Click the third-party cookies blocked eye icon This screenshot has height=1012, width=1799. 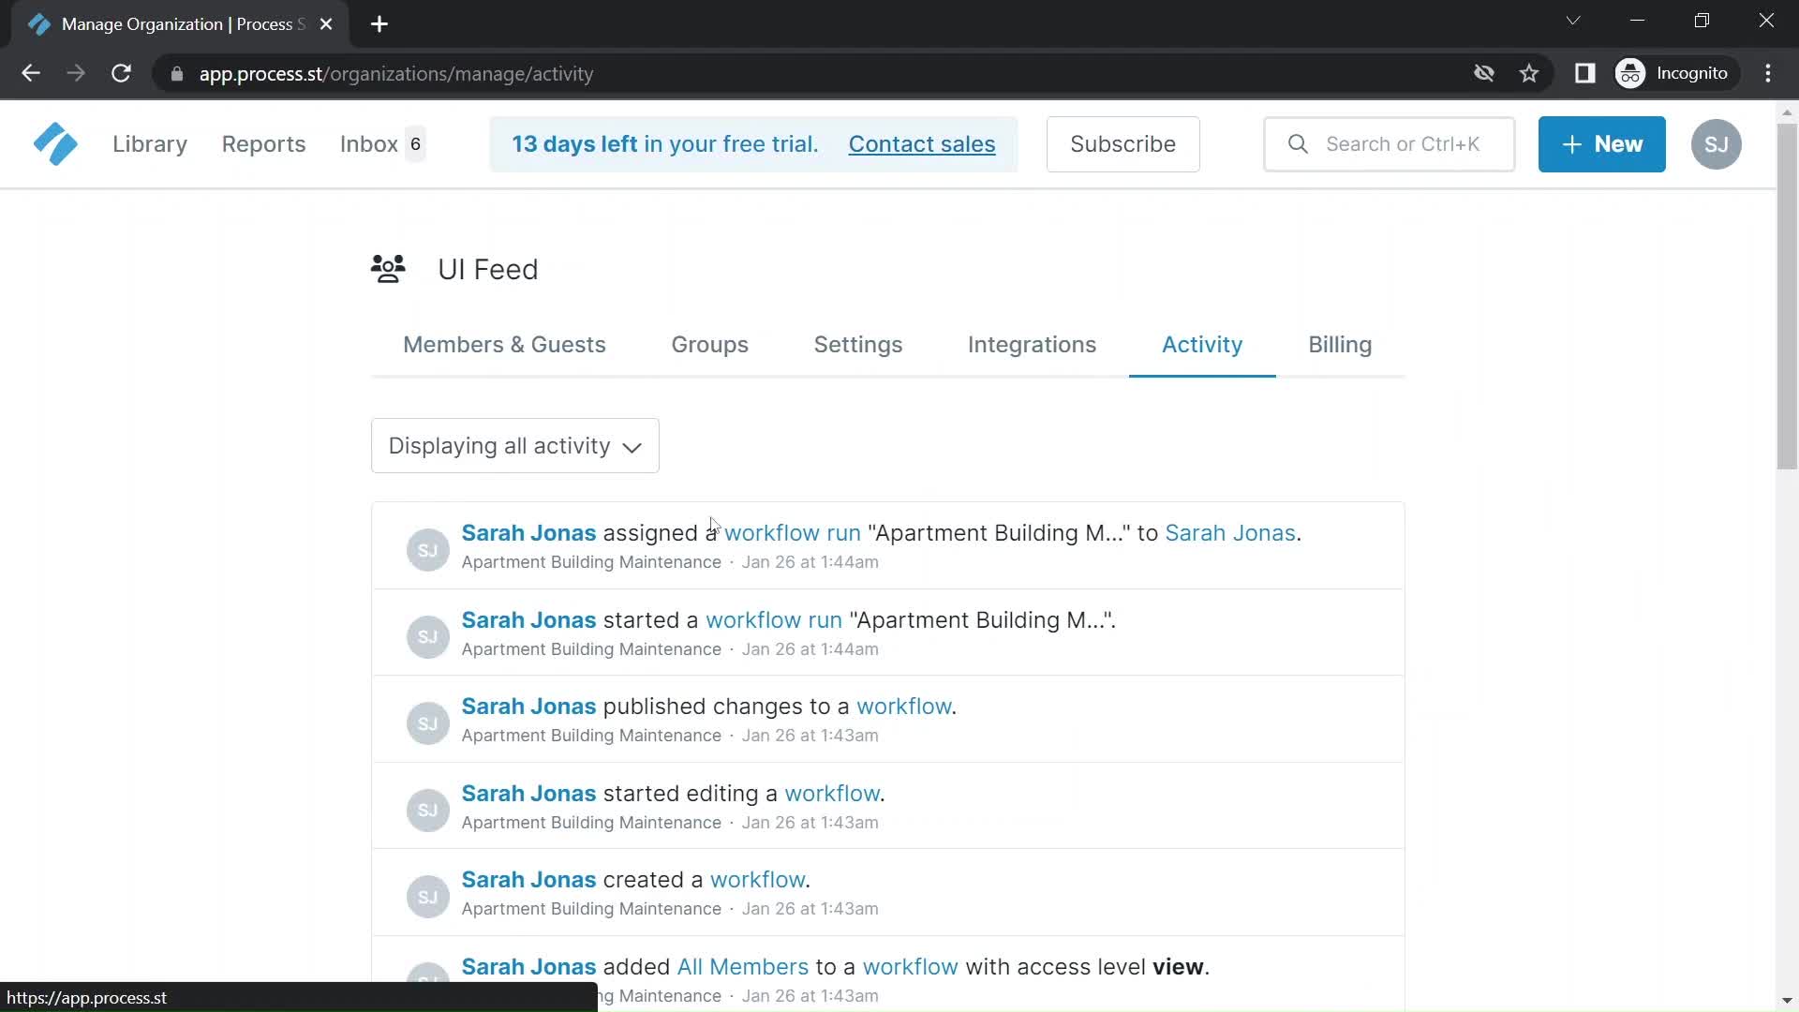[1483, 73]
